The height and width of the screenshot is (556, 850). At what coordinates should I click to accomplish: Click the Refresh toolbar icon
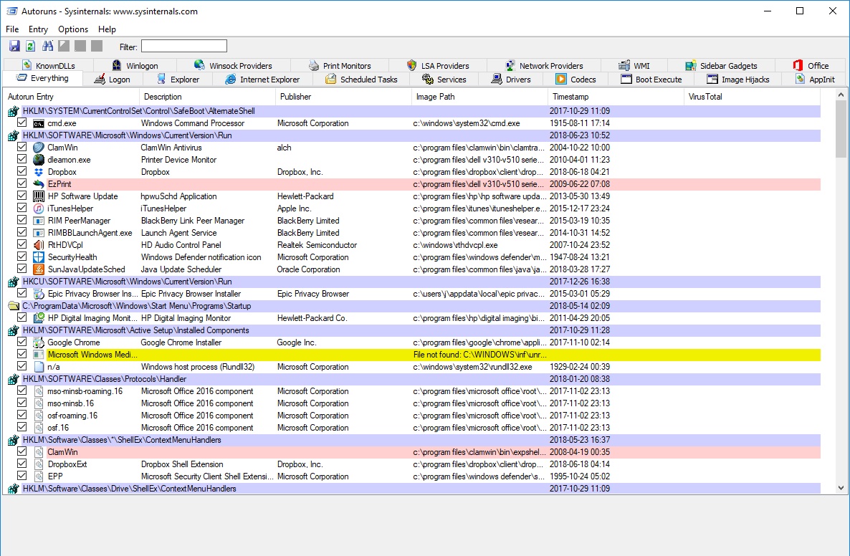tap(30, 46)
